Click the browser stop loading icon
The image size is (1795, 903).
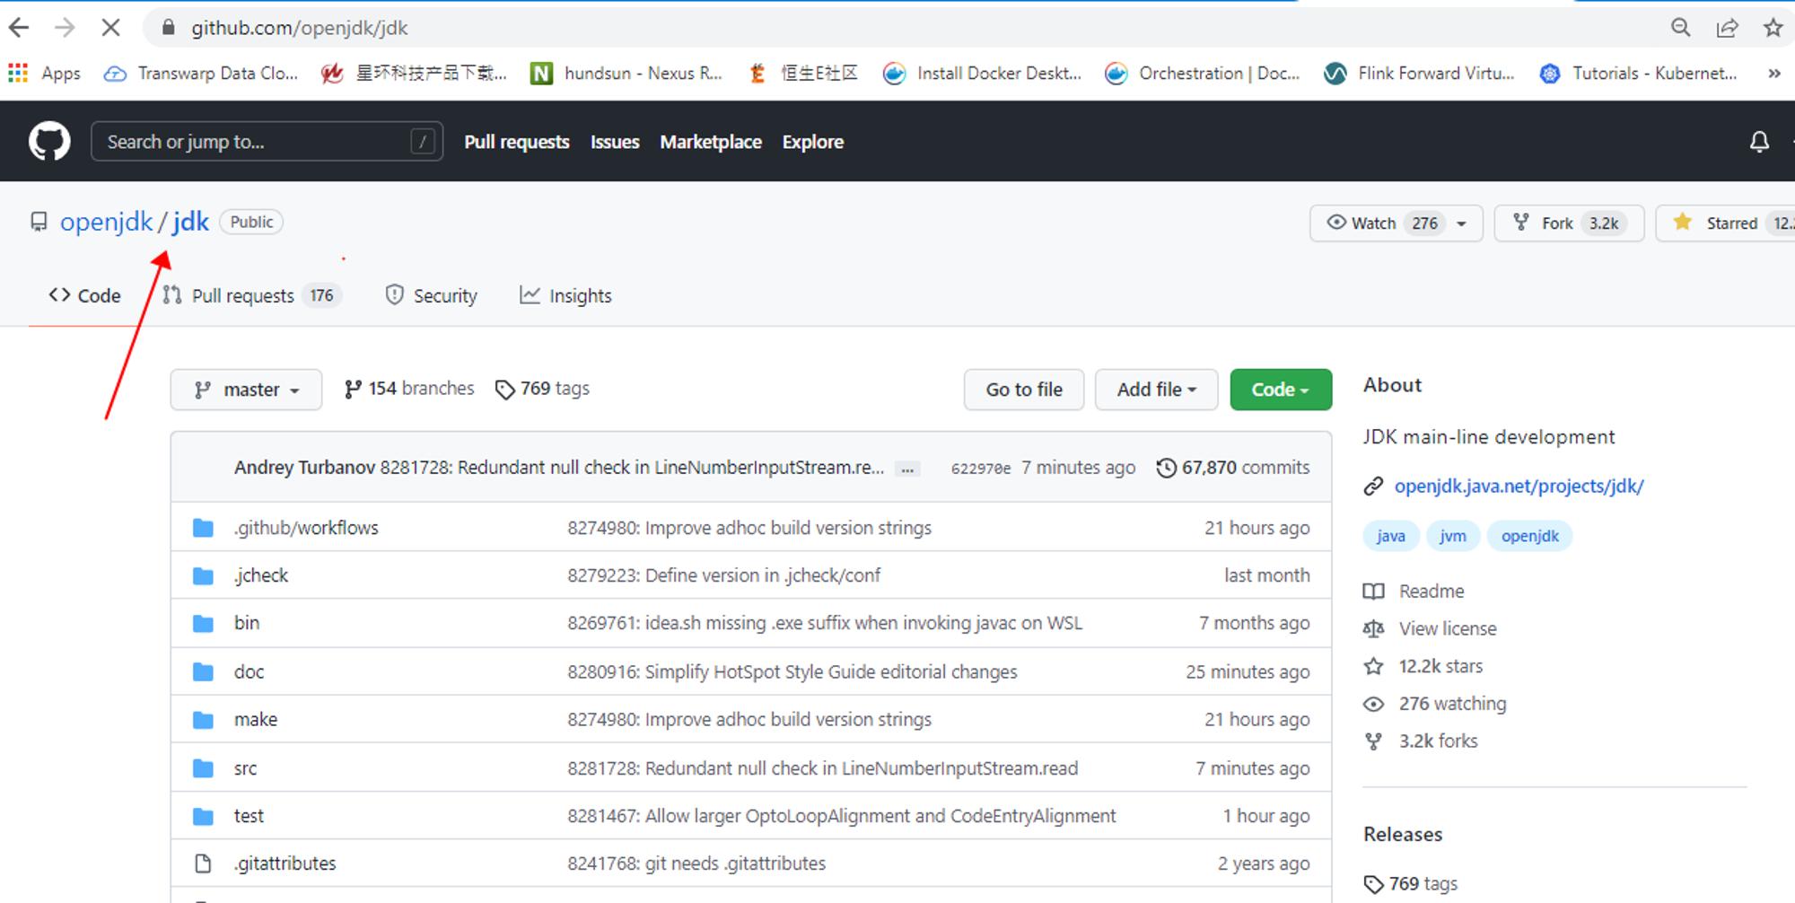[110, 28]
